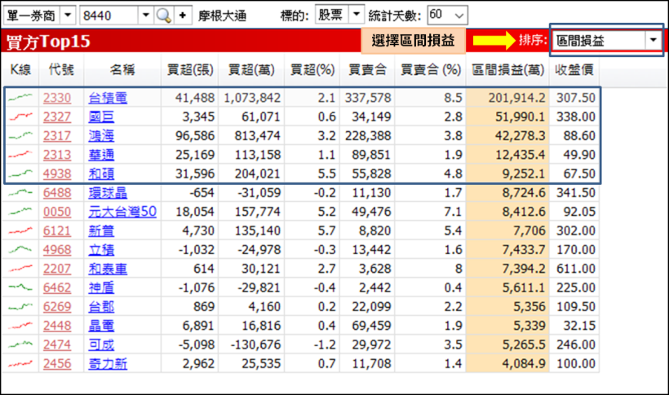The height and width of the screenshot is (395, 669).
Task: Open stock name link 和泰車
Action: point(108,269)
